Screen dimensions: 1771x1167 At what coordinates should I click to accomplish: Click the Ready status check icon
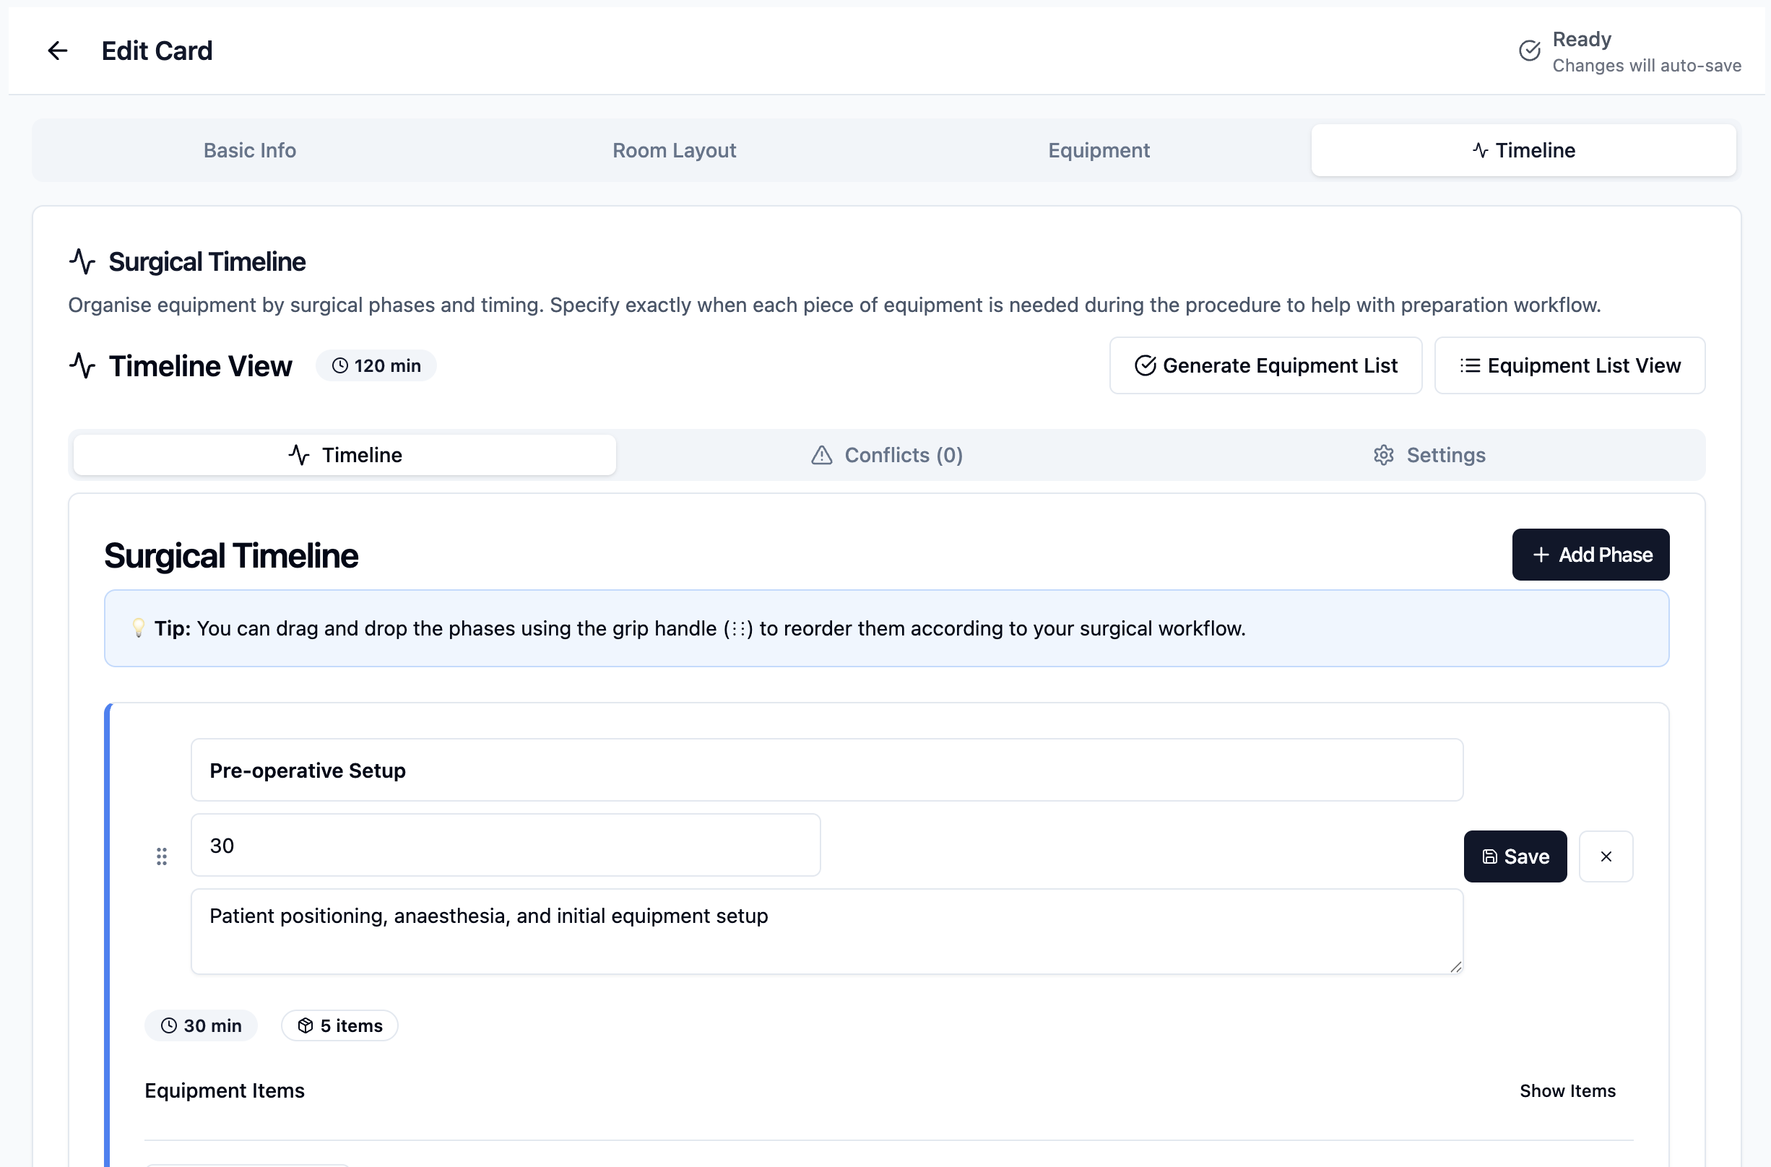pyautogui.click(x=1529, y=51)
